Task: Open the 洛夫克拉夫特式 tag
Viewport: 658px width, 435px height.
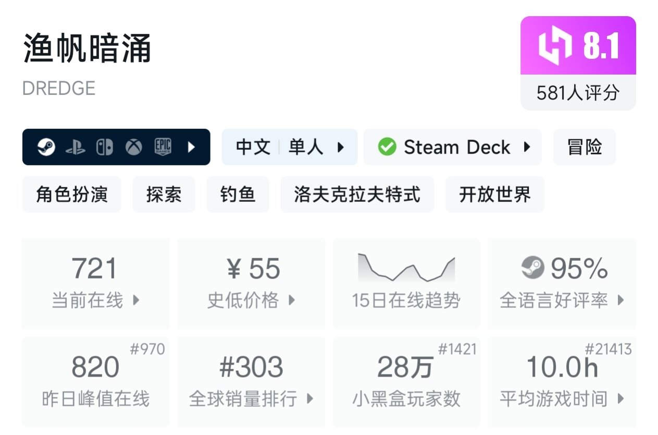Action: [357, 195]
